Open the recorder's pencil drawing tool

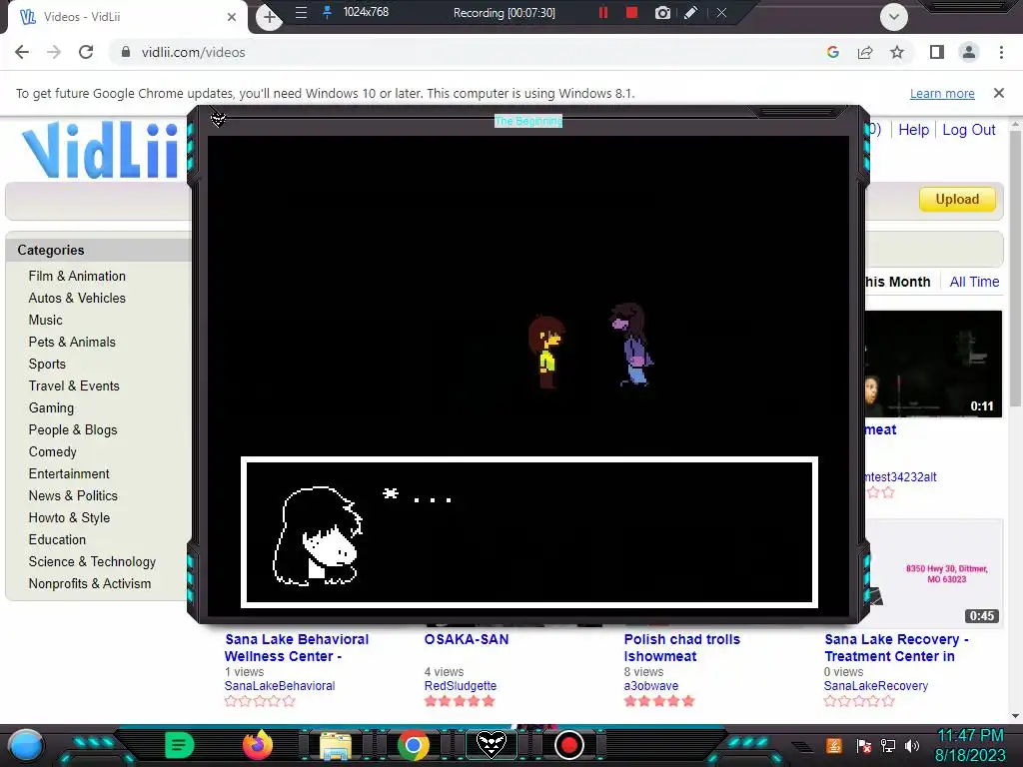coord(690,12)
